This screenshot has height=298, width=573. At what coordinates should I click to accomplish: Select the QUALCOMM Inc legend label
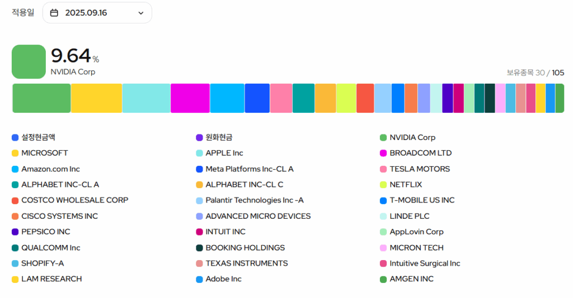(x=51, y=248)
